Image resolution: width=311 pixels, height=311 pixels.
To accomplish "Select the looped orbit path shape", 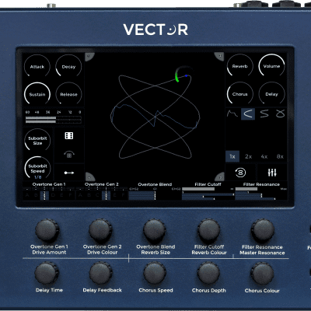I will [x=280, y=114].
